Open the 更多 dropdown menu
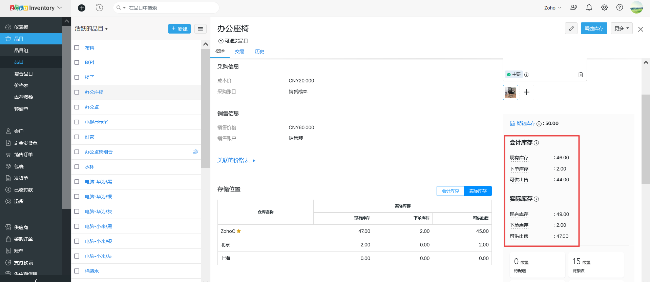Image resolution: width=650 pixels, height=282 pixels. click(x=622, y=28)
